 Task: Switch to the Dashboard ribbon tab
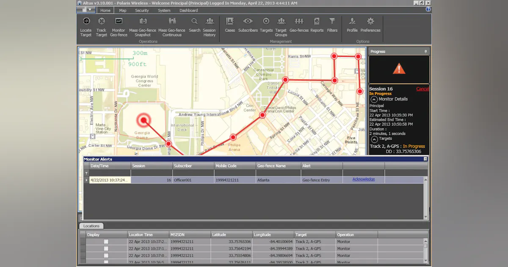pyautogui.click(x=188, y=10)
